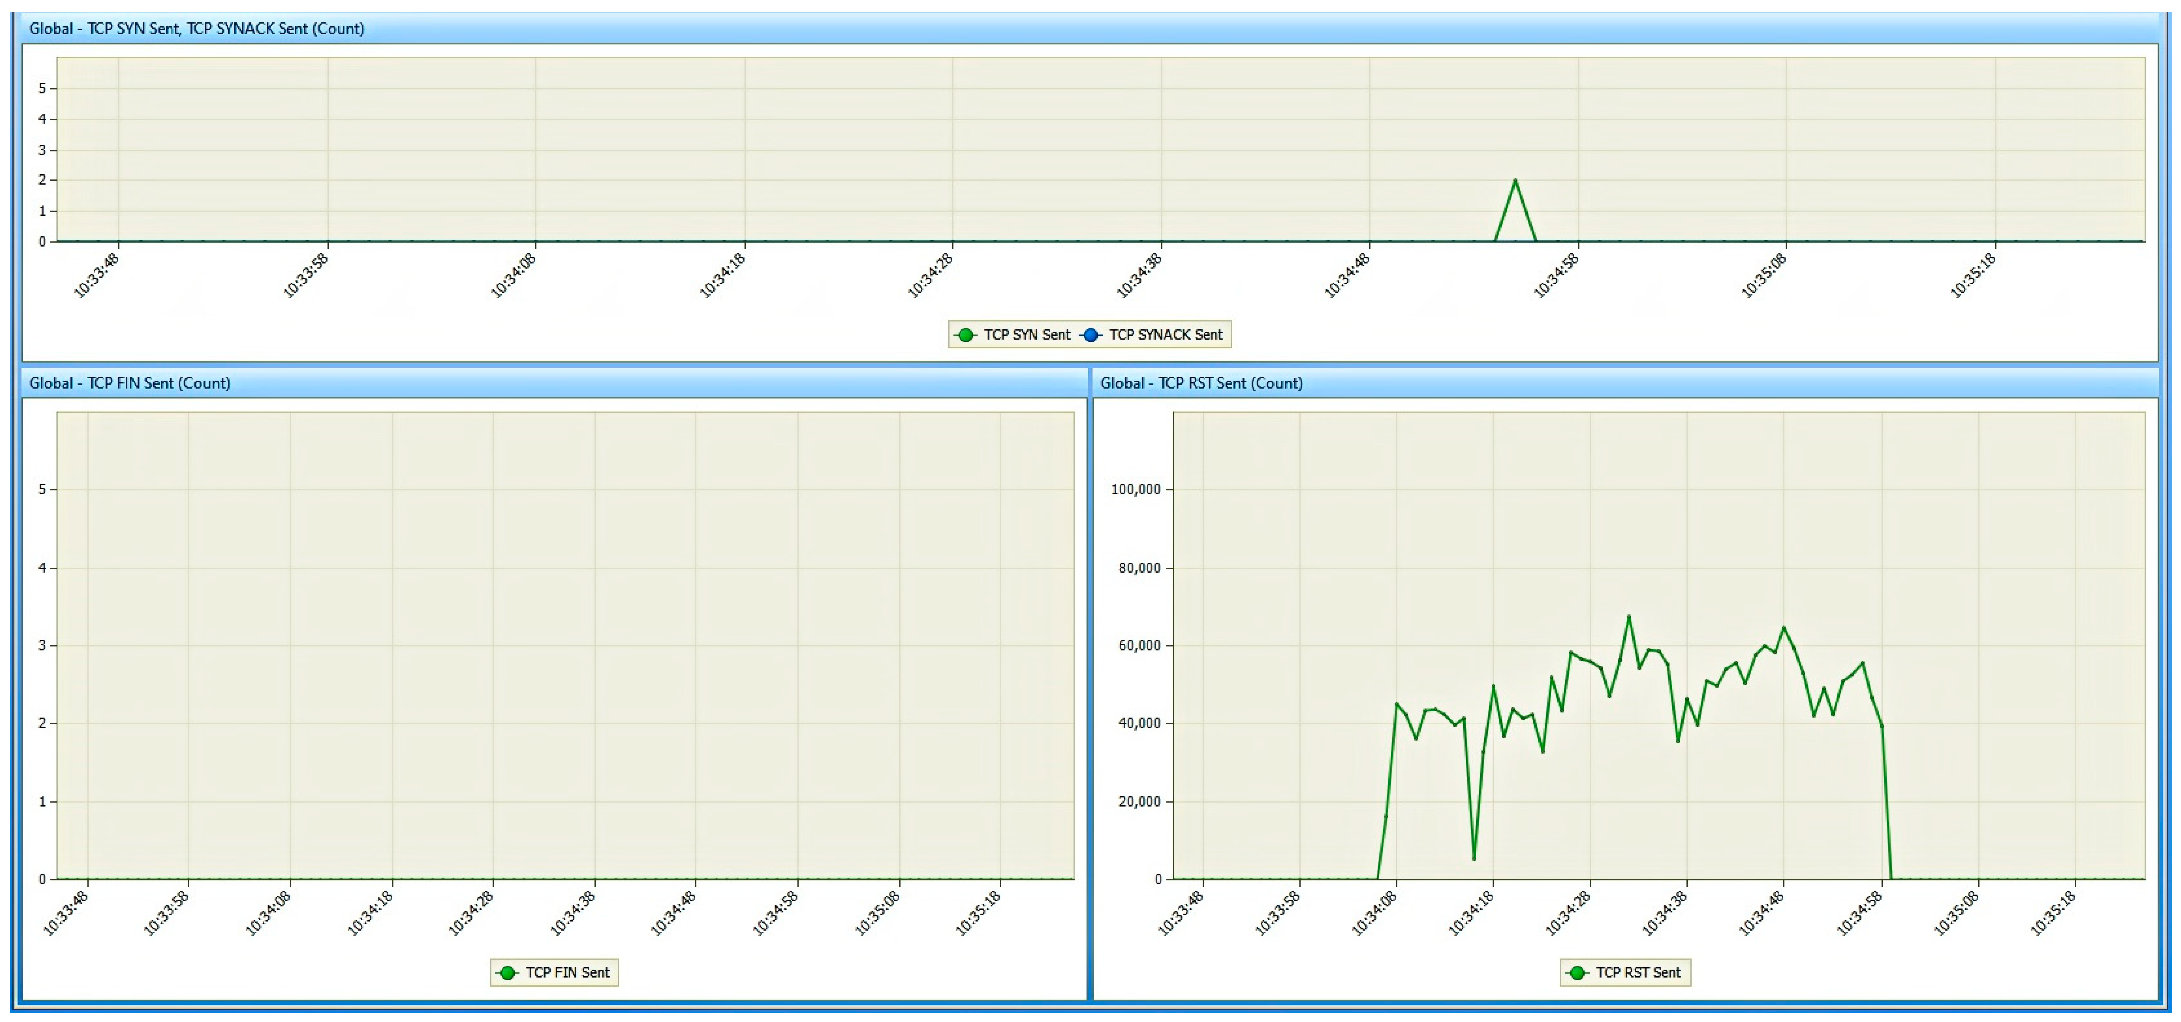Select the Global - TCP FIN Sent panel title

(x=129, y=383)
